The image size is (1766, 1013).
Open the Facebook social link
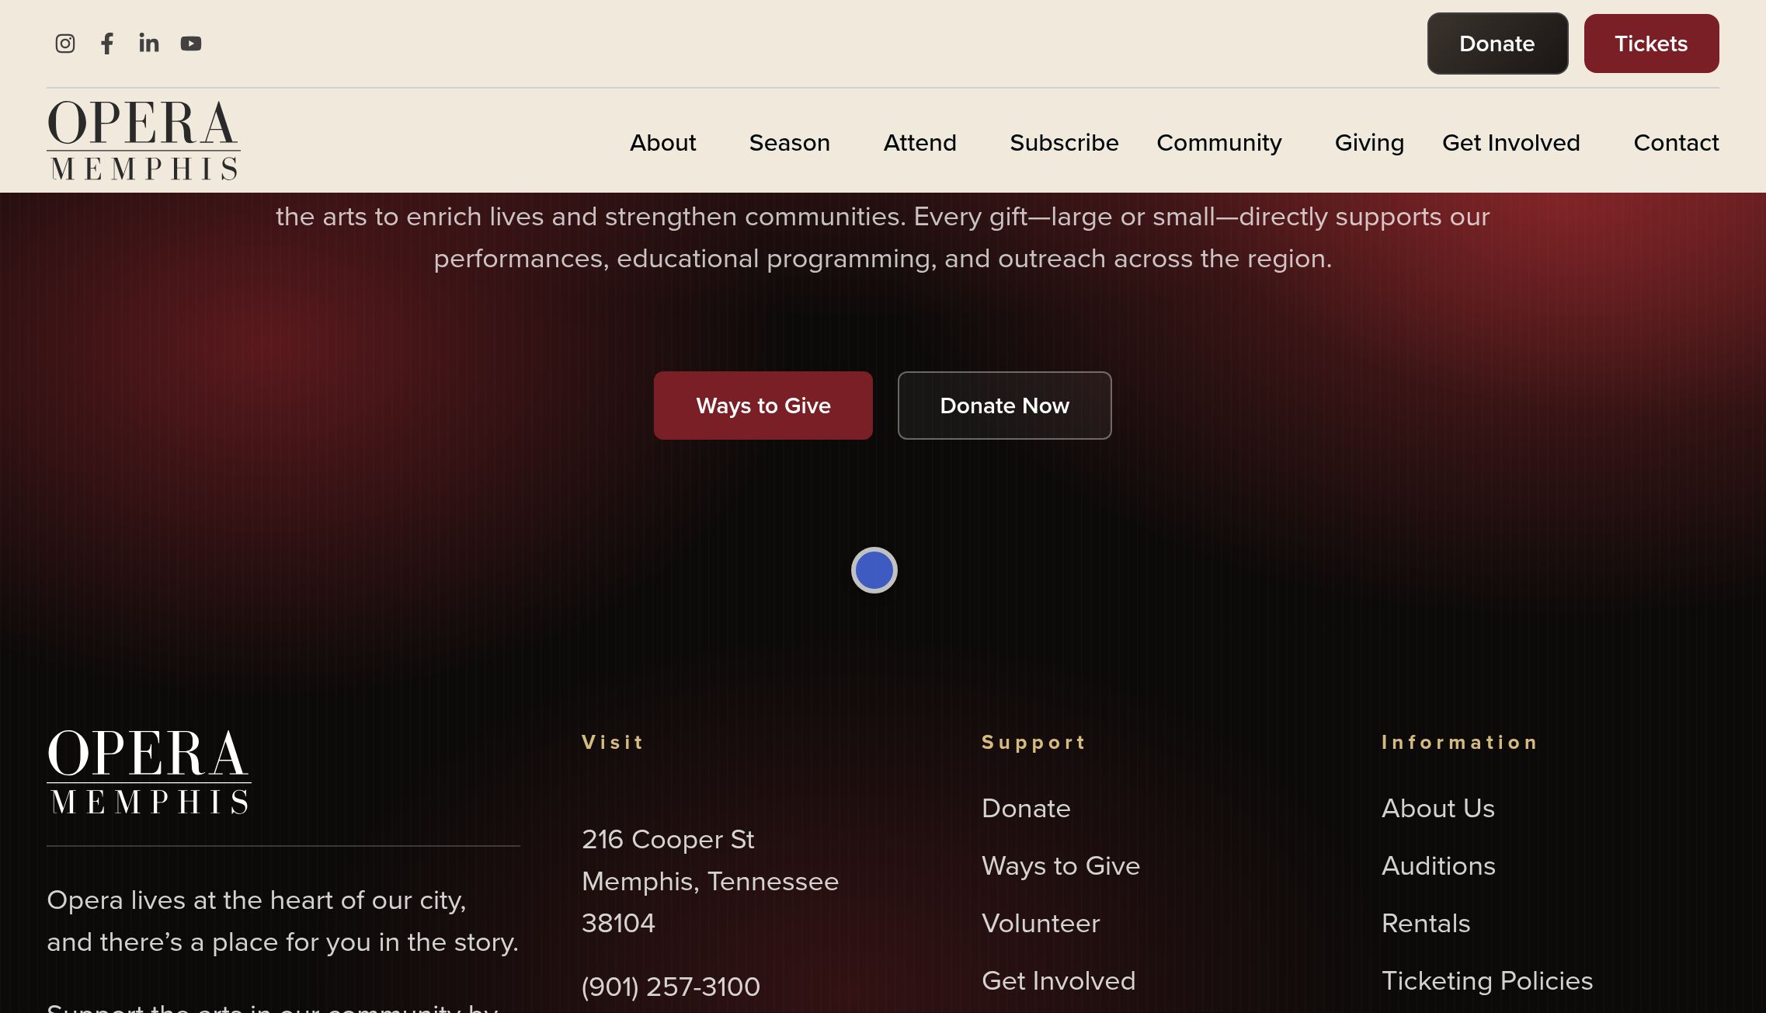pos(107,44)
